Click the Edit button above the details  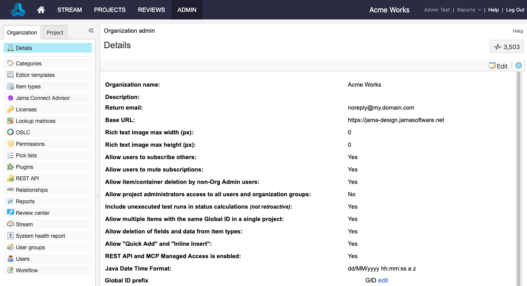pyautogui.click(x=498, y=66)
